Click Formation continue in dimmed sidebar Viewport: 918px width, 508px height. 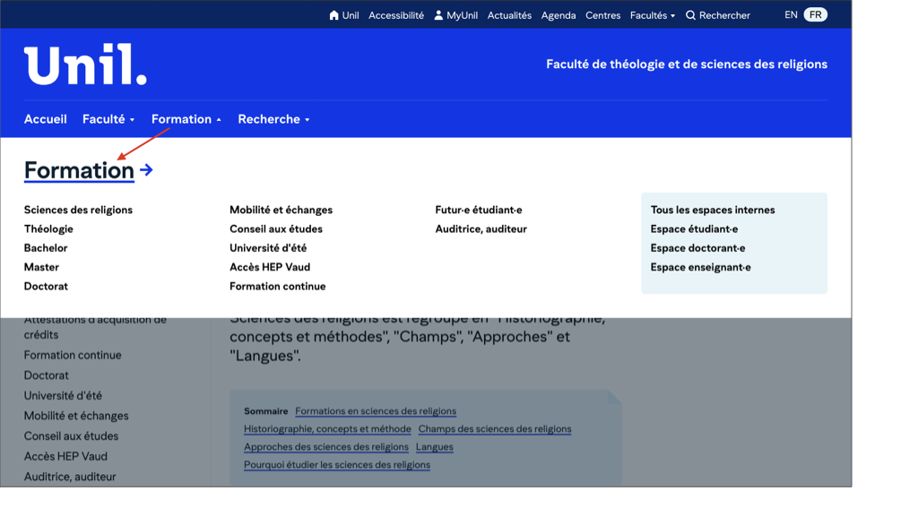73,356
